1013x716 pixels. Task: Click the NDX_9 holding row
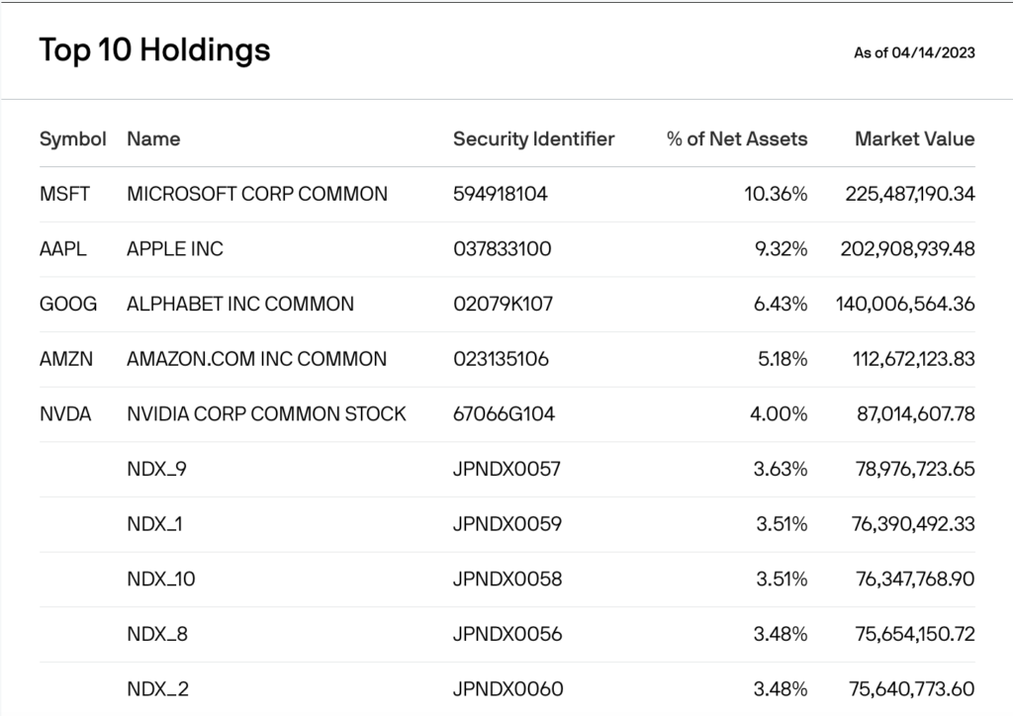(156, 469)
